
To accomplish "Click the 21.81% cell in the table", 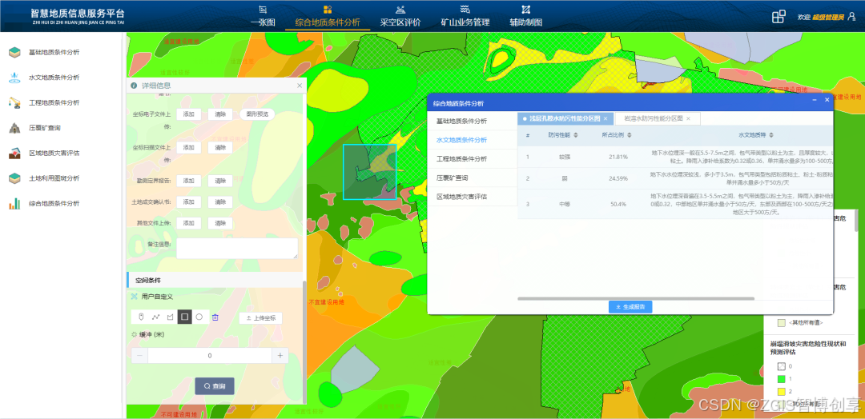I will click(x=618, y=157).
